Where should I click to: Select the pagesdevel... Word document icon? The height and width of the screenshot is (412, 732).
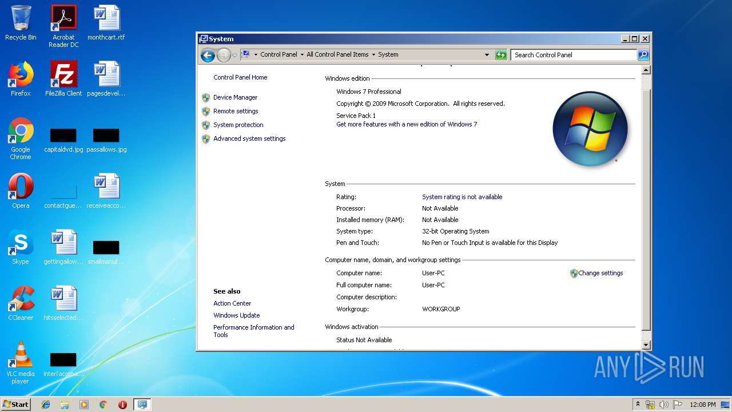[x=106, y=79]
